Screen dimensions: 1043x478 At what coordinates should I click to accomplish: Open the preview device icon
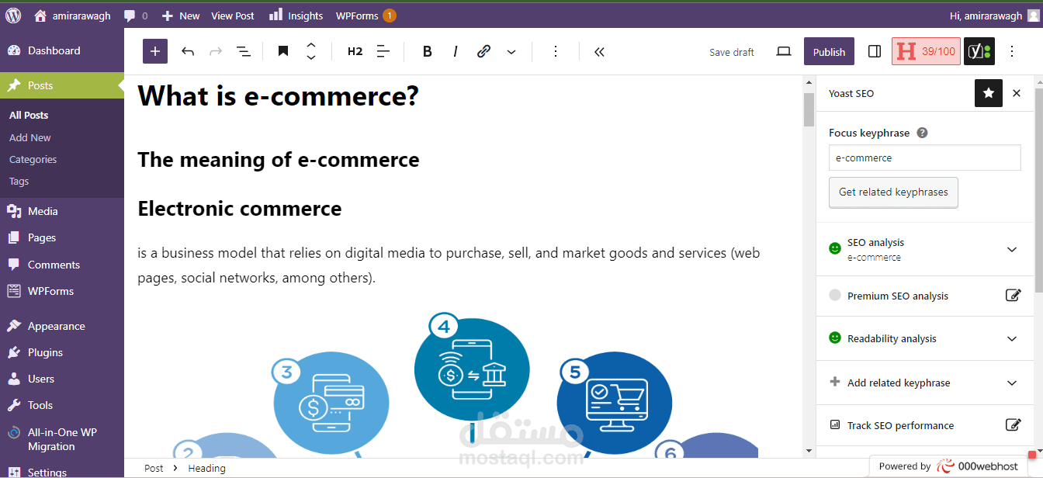coord(784,51)
